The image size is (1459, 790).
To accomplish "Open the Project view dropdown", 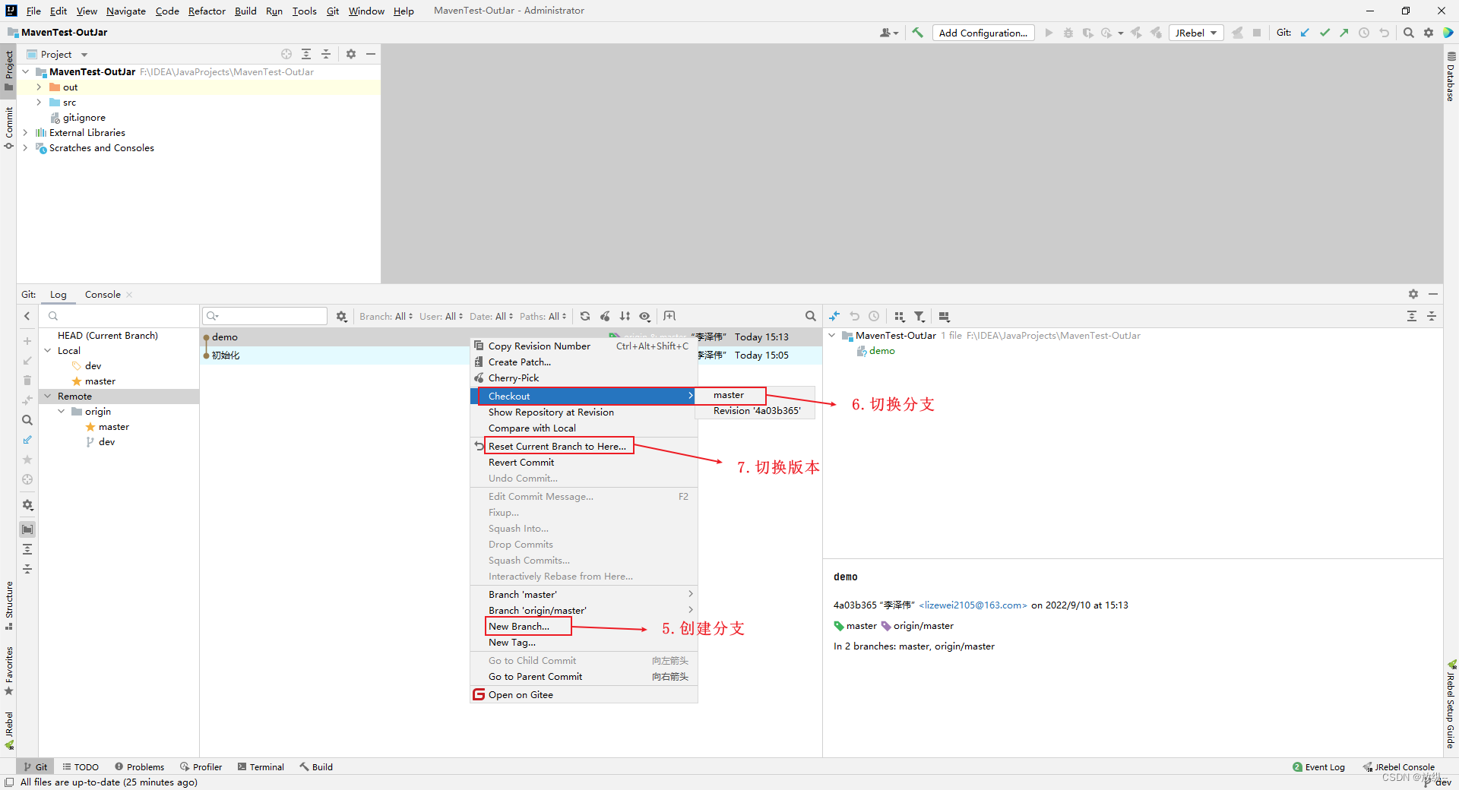I will [x=58, y=54].
